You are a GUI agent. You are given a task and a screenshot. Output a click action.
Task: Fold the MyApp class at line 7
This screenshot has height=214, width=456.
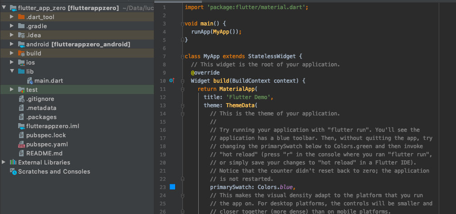point(182,56)
